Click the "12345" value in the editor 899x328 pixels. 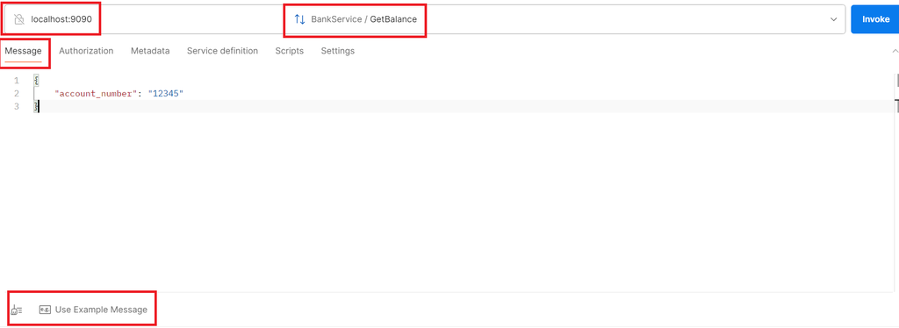coord(165,93)
